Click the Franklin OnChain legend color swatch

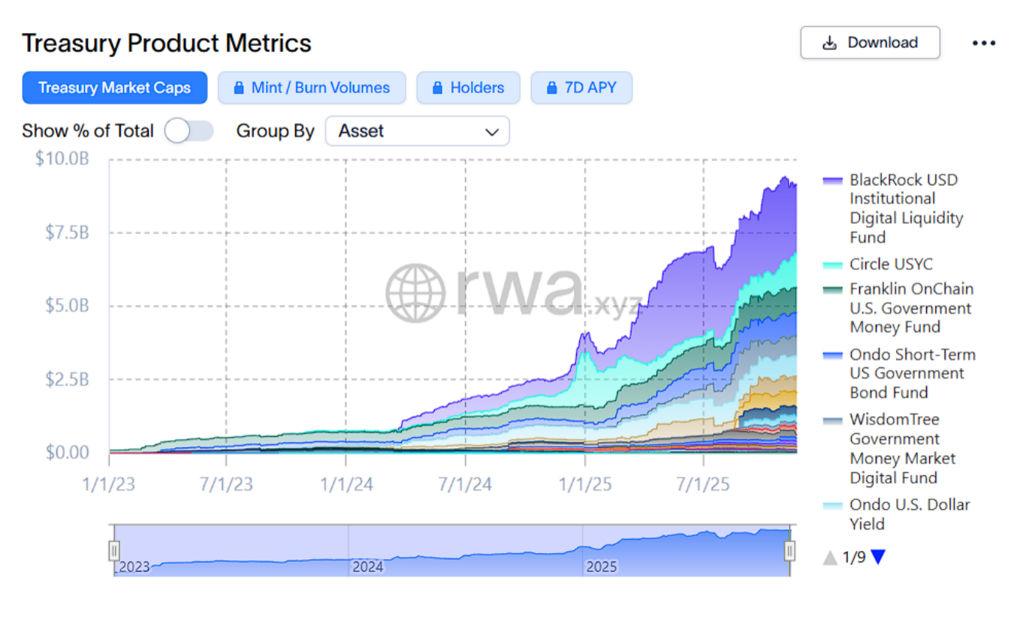tap(832, 290)
